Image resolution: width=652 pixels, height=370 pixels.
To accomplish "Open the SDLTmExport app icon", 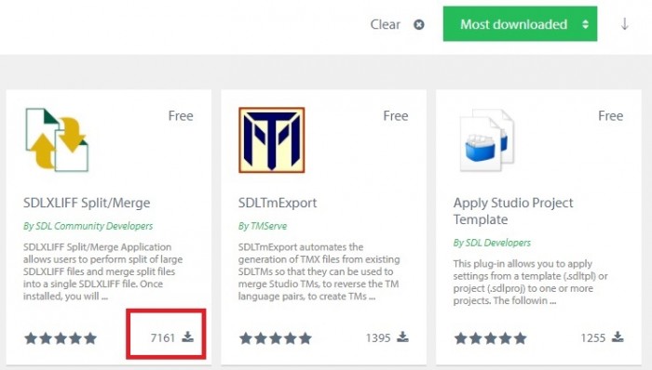I will (272, 139).
